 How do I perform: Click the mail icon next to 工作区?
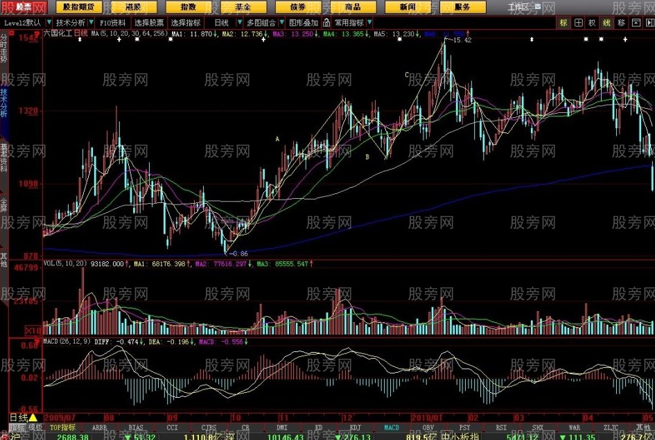click(x=538, y=7)
